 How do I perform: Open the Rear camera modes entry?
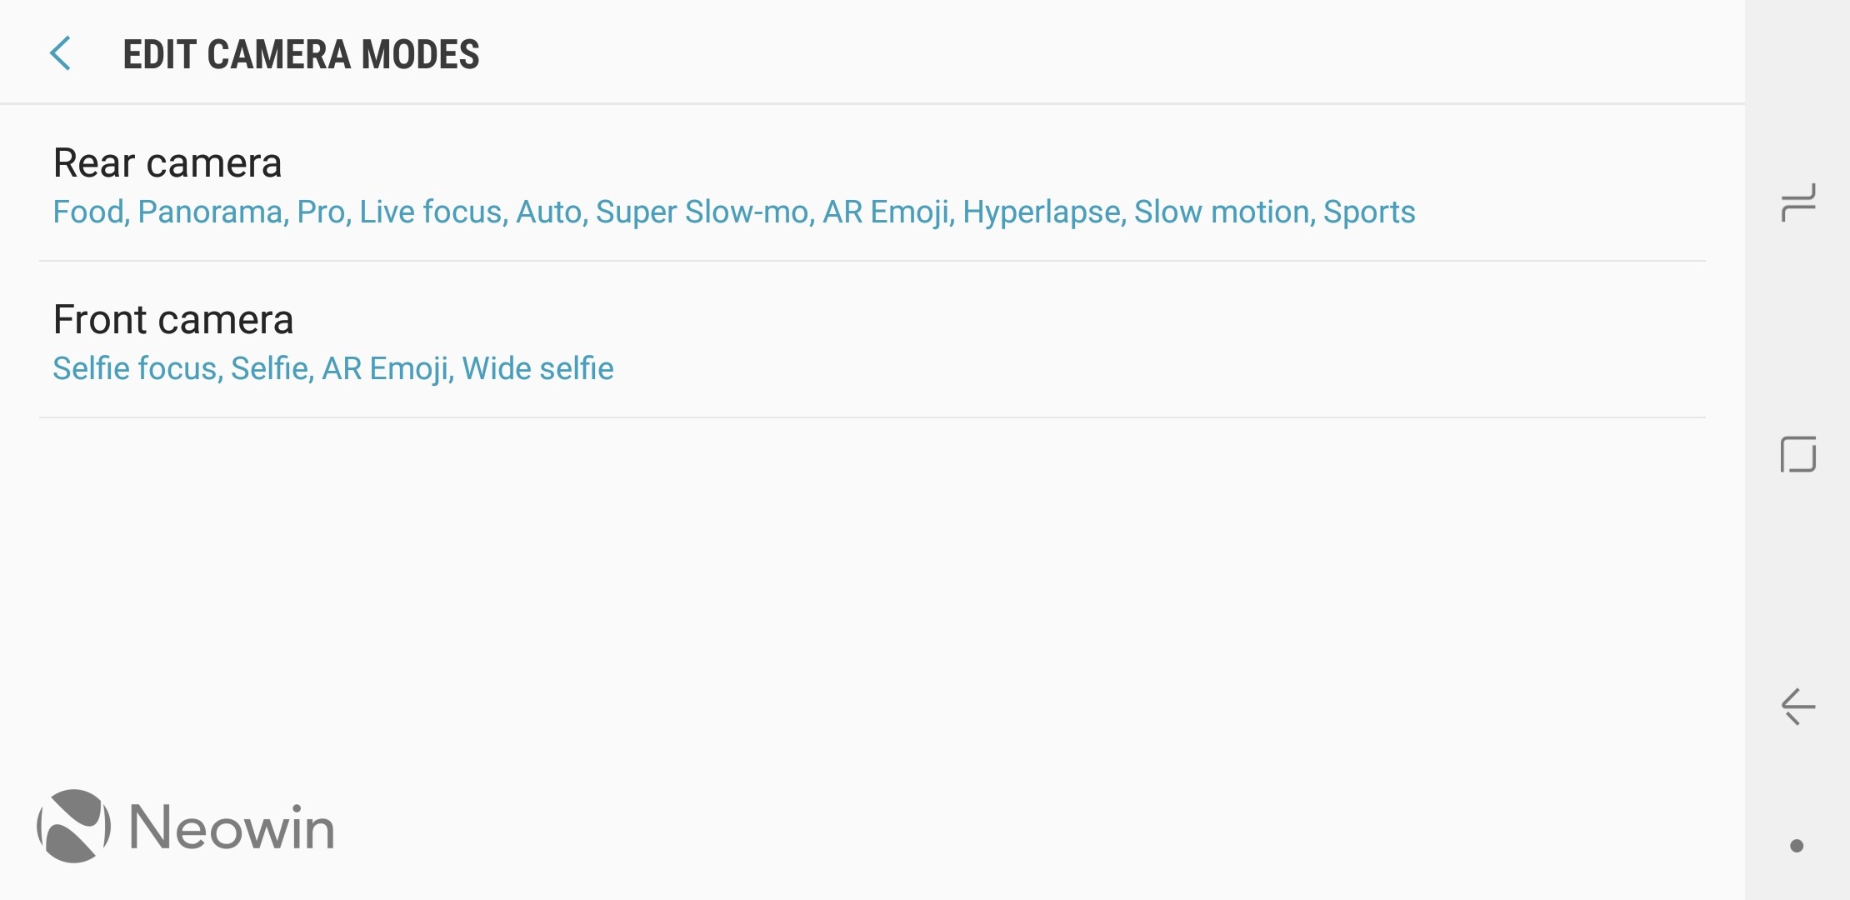[x=872, y=183]
